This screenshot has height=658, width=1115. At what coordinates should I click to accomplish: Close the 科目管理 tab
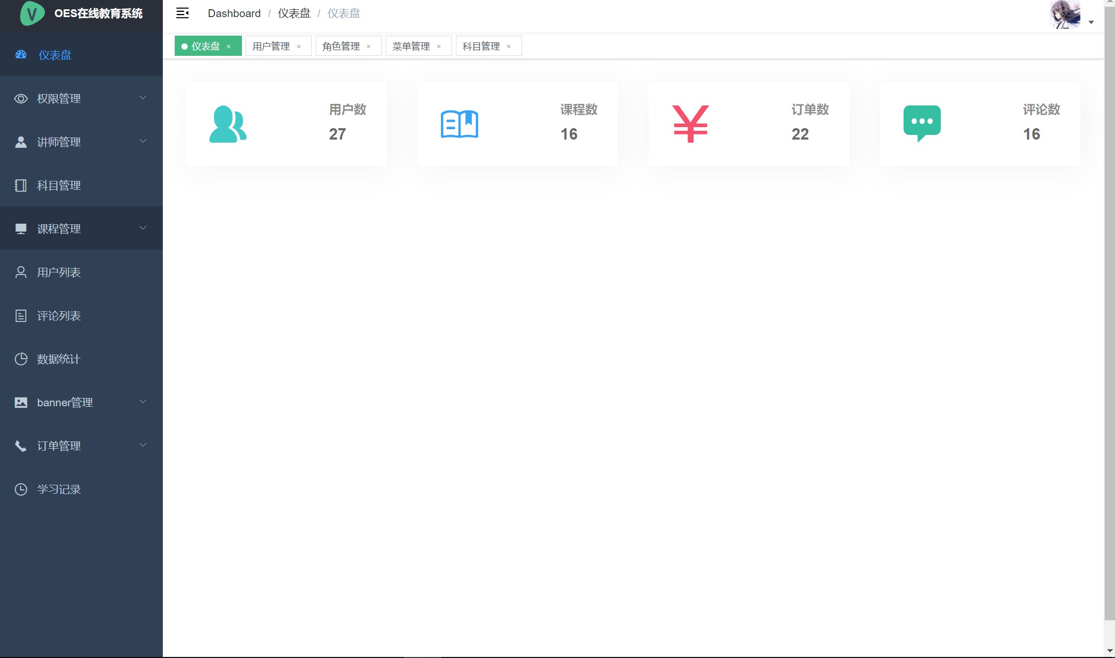point(509,47)
